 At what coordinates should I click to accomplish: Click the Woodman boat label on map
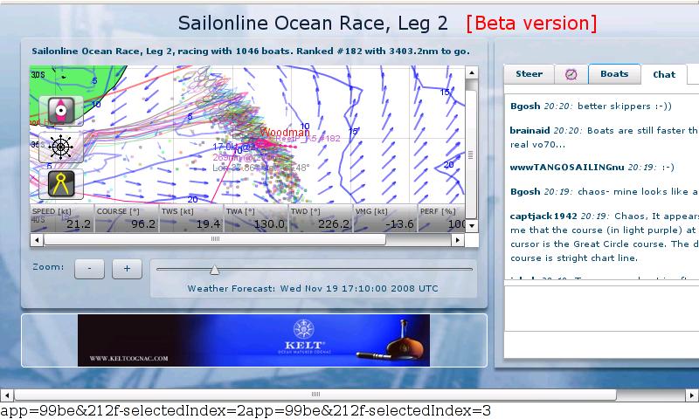(x=285, y=132)
